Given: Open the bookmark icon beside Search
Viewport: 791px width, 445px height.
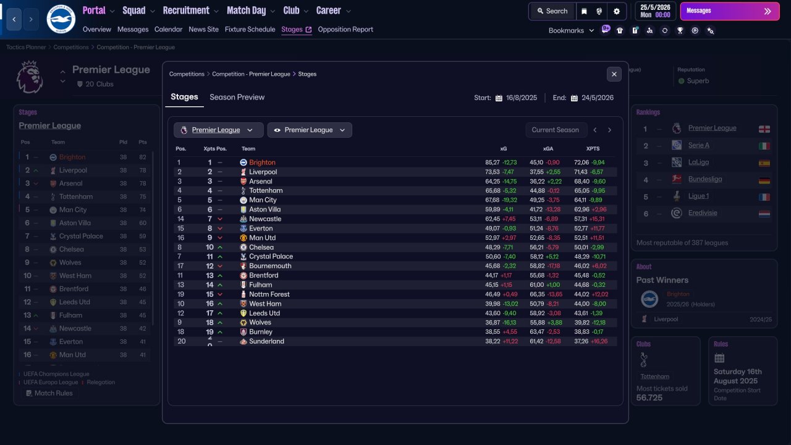Looking at the screenshot, I should click(x=585, y=11).
